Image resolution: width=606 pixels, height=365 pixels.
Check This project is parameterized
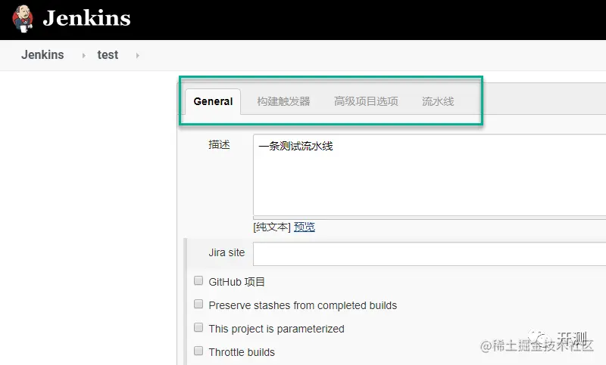tap(198, 328)
